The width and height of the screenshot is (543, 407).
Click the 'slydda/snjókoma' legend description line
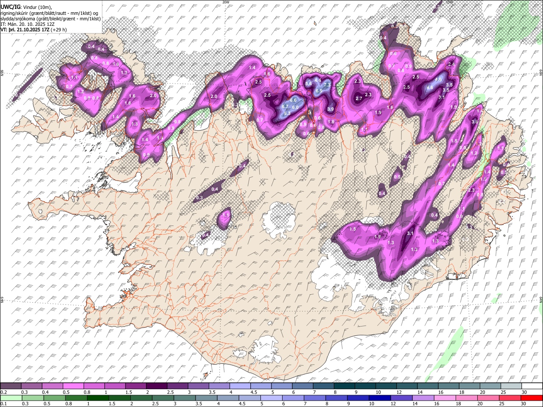pos(50,19)
